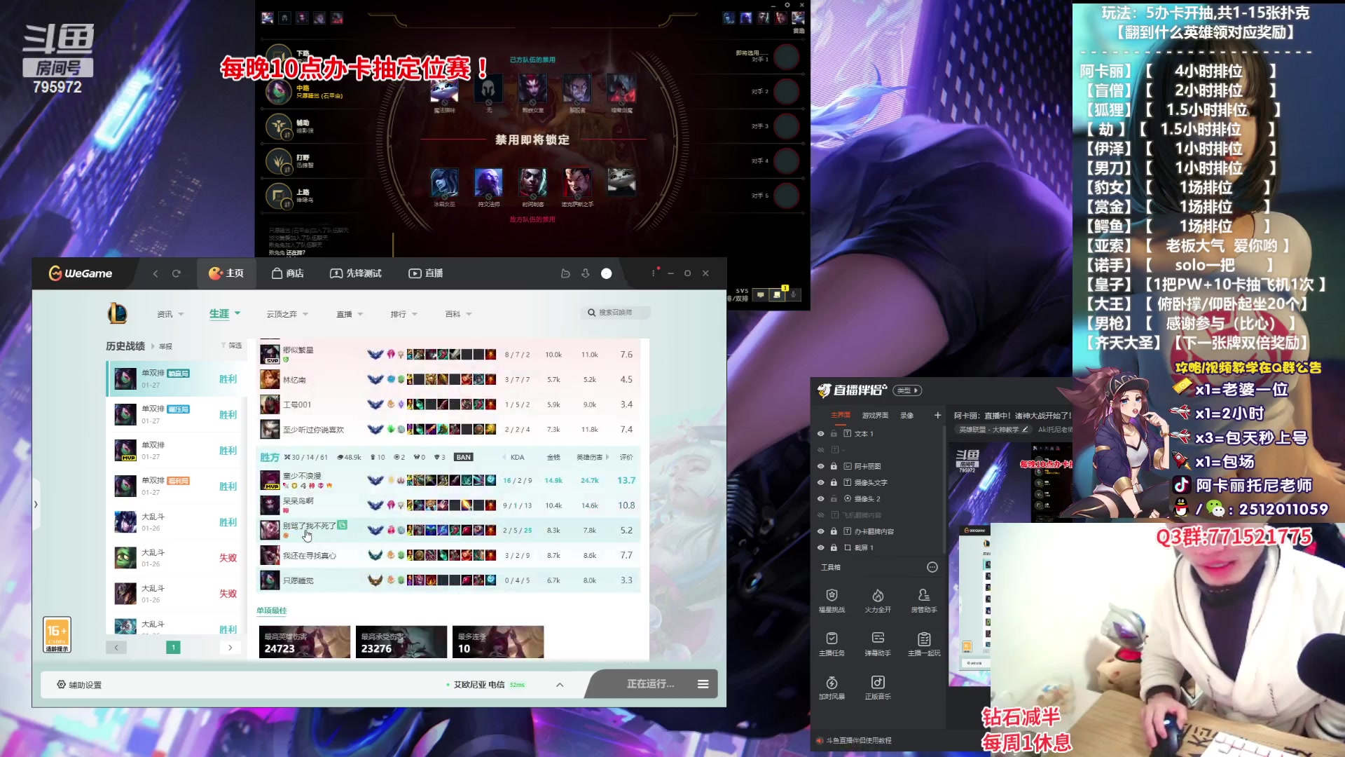Switch to the 游戏界面 tab
The image size is (1345, 757).
click(875, 415)
